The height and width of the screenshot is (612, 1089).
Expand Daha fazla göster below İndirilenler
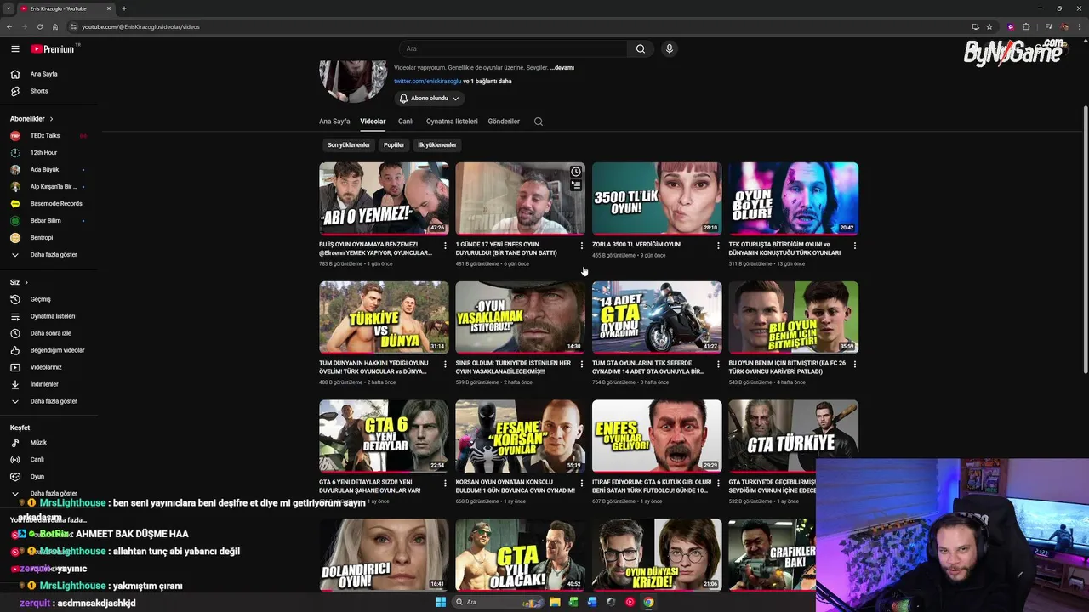click(48, 401)
